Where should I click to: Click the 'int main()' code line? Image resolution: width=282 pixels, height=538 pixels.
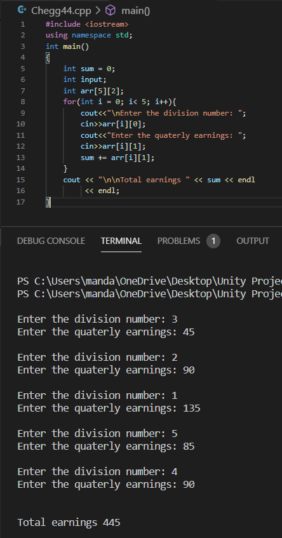(67, 46)
